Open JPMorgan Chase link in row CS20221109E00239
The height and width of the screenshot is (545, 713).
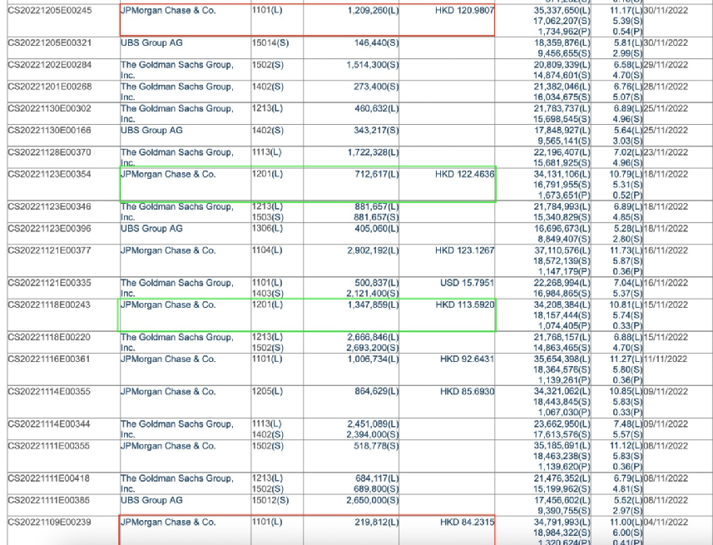168,523
